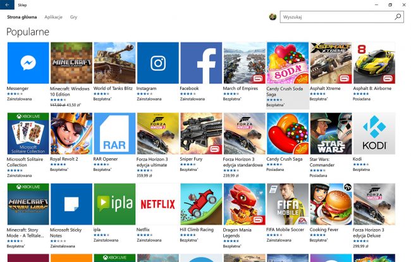Open the Microsoft Sticky Notes icon
Screen dimensions: 411x262
(x=71, y=204)
